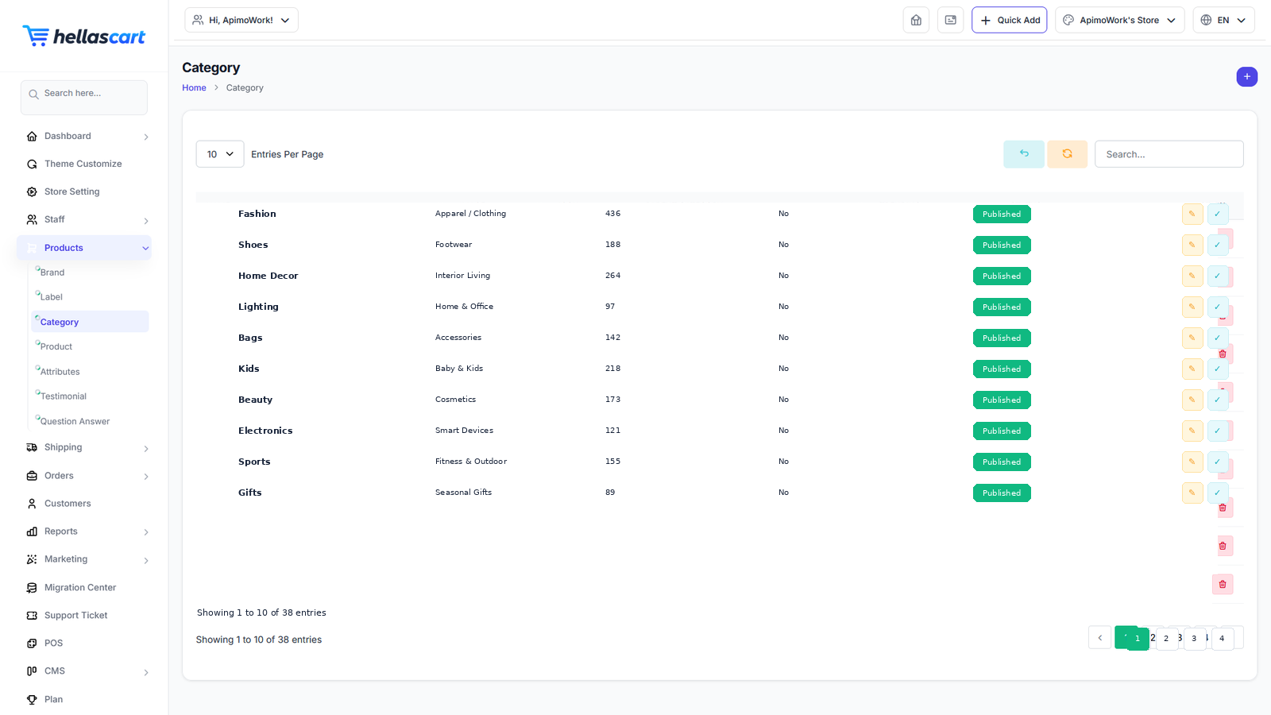Click the category table Search field
The width and height of the screenshot is (1271, 715).
tap(1169, 154)
